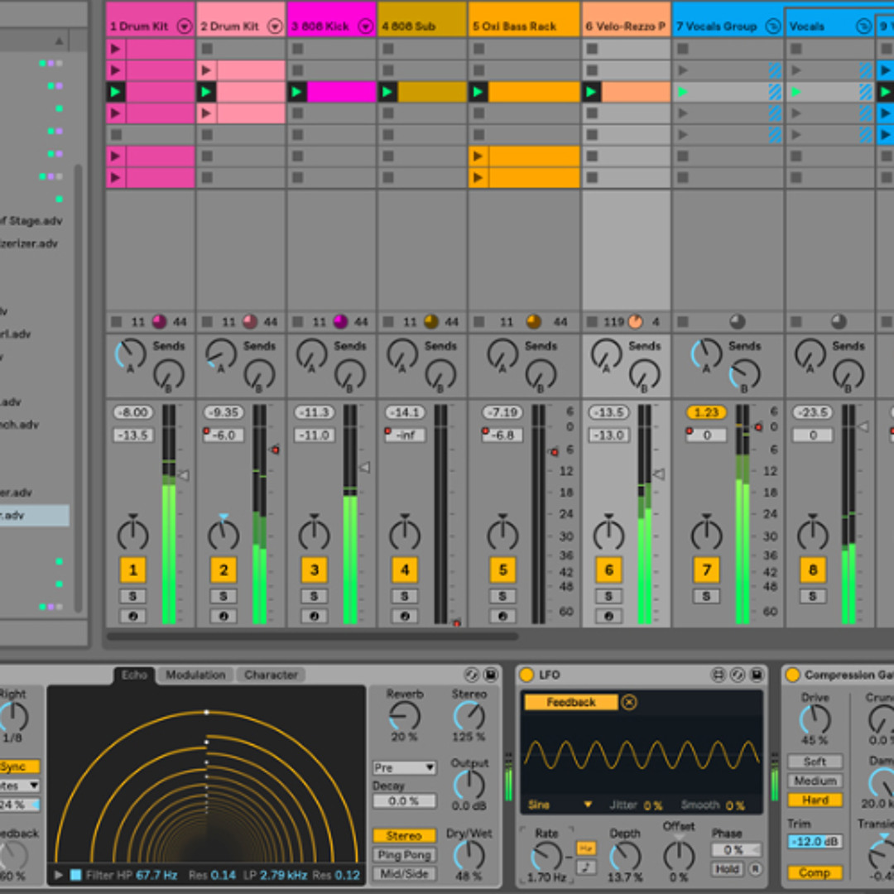Click the arm record button on track 6
This screenshot has width=894, height=894.
(x=608, y=617)
